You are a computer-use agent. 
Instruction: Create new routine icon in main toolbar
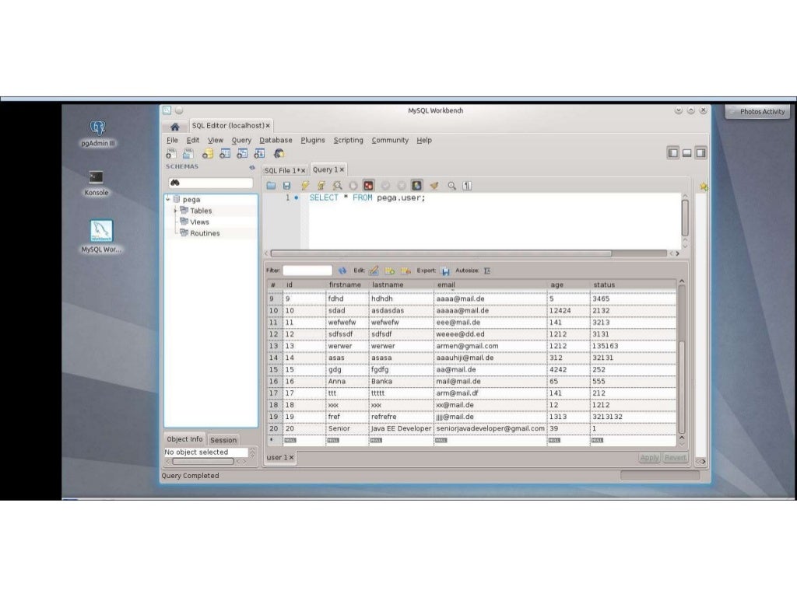click(x=260, y=153)
